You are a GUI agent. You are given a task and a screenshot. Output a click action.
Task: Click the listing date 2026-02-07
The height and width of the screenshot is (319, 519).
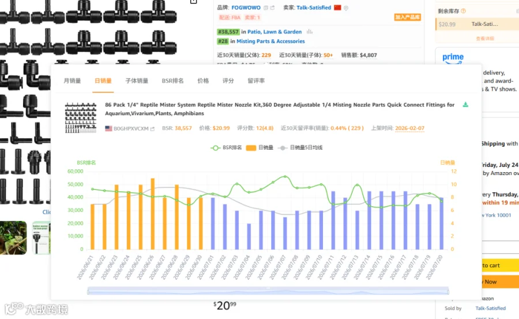coord(409,128)
